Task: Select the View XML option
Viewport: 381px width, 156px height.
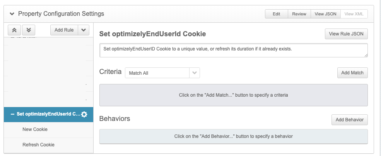Action: click(x=354, y=14)
